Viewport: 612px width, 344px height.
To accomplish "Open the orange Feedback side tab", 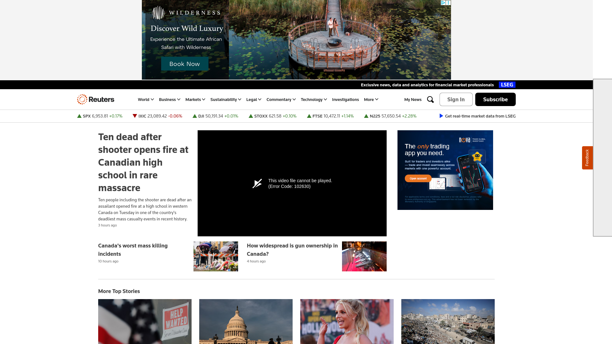I will tap(587, 158).
